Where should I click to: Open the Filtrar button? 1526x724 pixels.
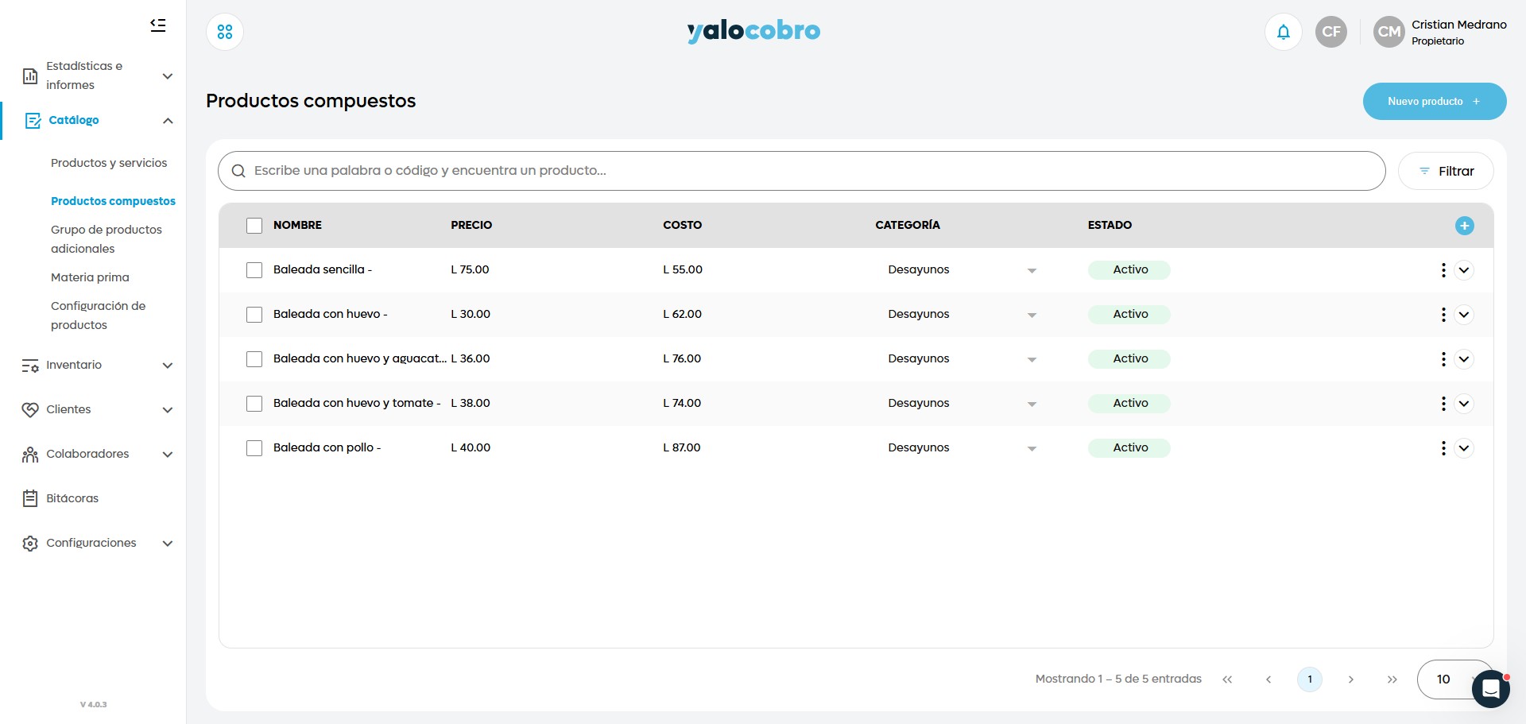coord(1445,171)
